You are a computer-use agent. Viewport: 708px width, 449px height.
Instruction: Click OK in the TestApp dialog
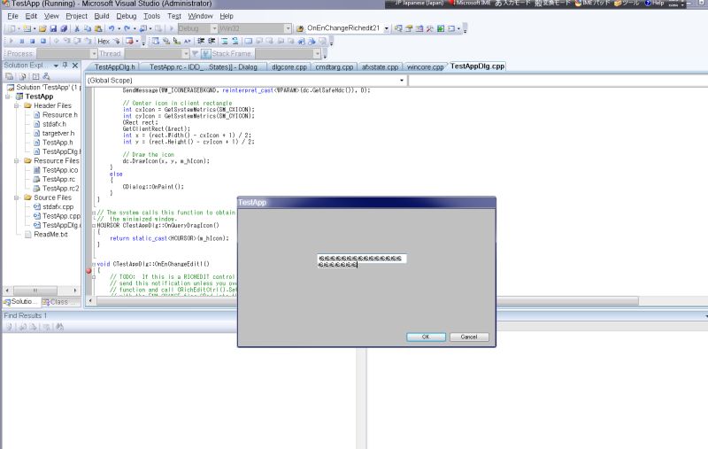point(426,337)
